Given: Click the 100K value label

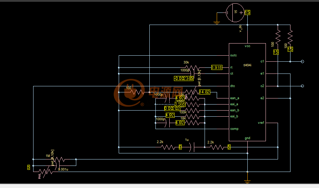Looking at the screenshot, I should pos(183,112).
